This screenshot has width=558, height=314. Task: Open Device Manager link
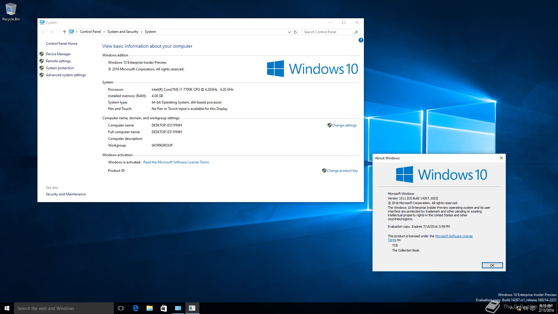[x=58, y=54]
